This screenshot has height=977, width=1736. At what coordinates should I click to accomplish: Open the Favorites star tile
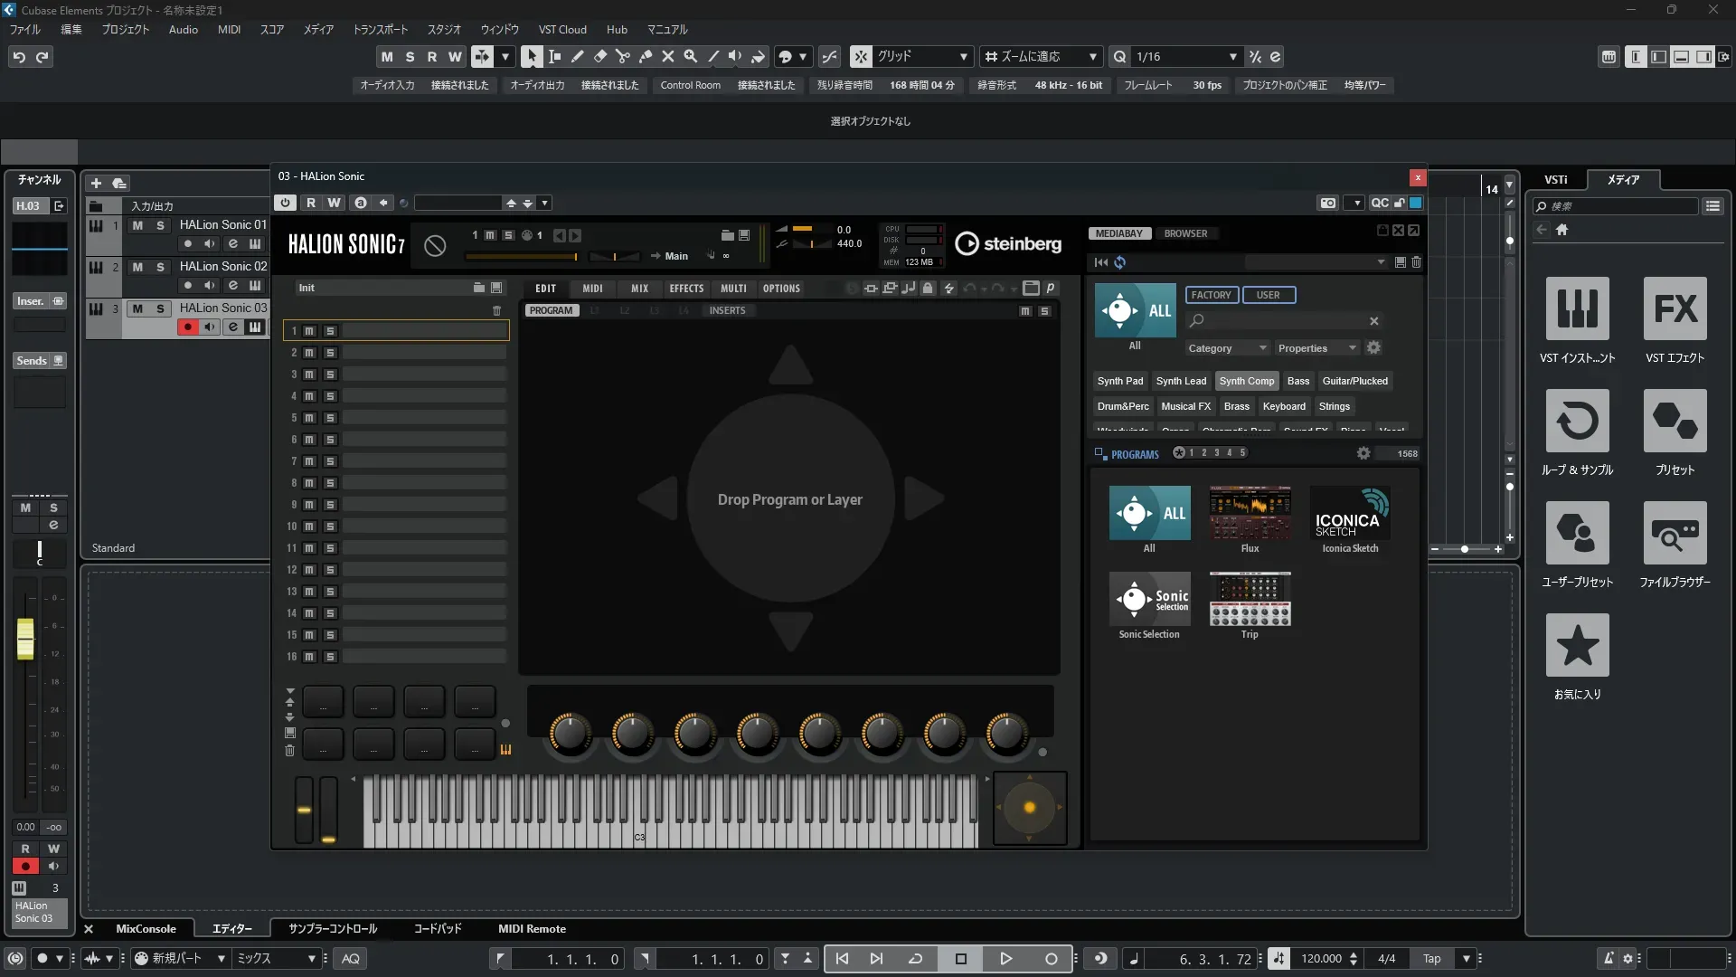click(1577, 646)
